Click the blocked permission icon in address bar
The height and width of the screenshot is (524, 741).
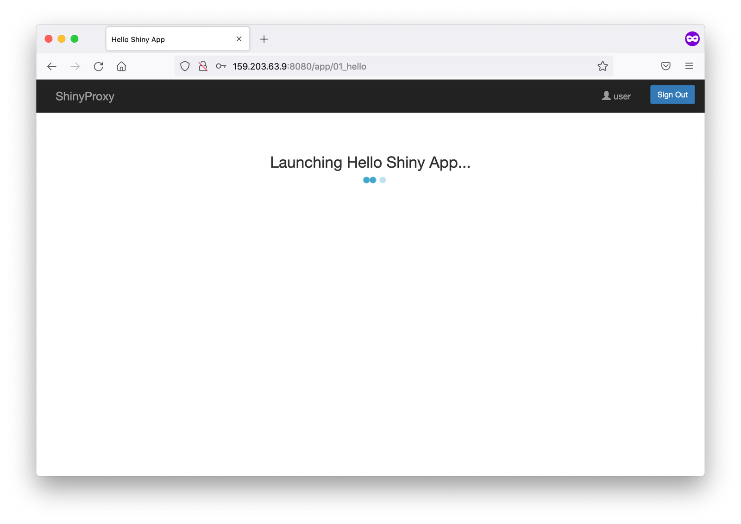point(203,66)
